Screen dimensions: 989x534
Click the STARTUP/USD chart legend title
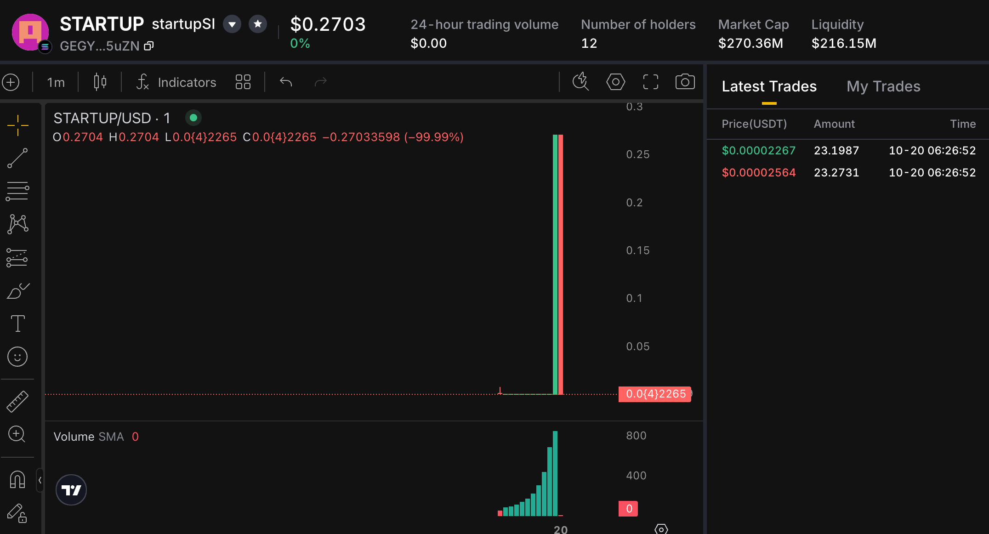(112, 118)
